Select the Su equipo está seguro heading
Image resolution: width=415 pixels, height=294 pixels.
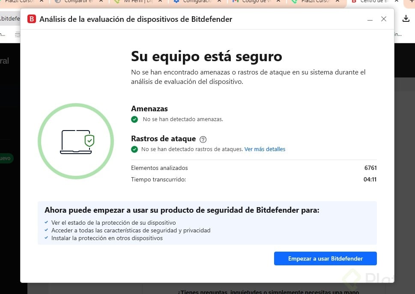[x=206, y=56]
